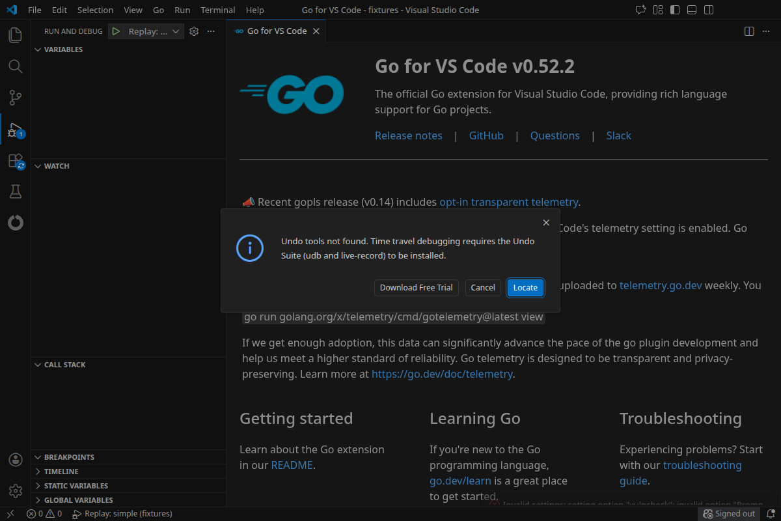Click the Signed out status bar item
This screenshot has height=521, width=781.
[729, 514]
